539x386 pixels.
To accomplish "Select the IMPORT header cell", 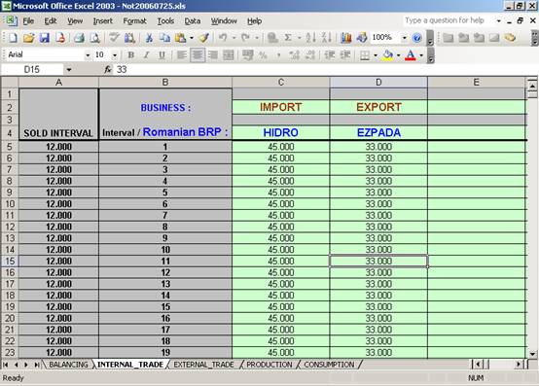I will (x=281, y=107).
